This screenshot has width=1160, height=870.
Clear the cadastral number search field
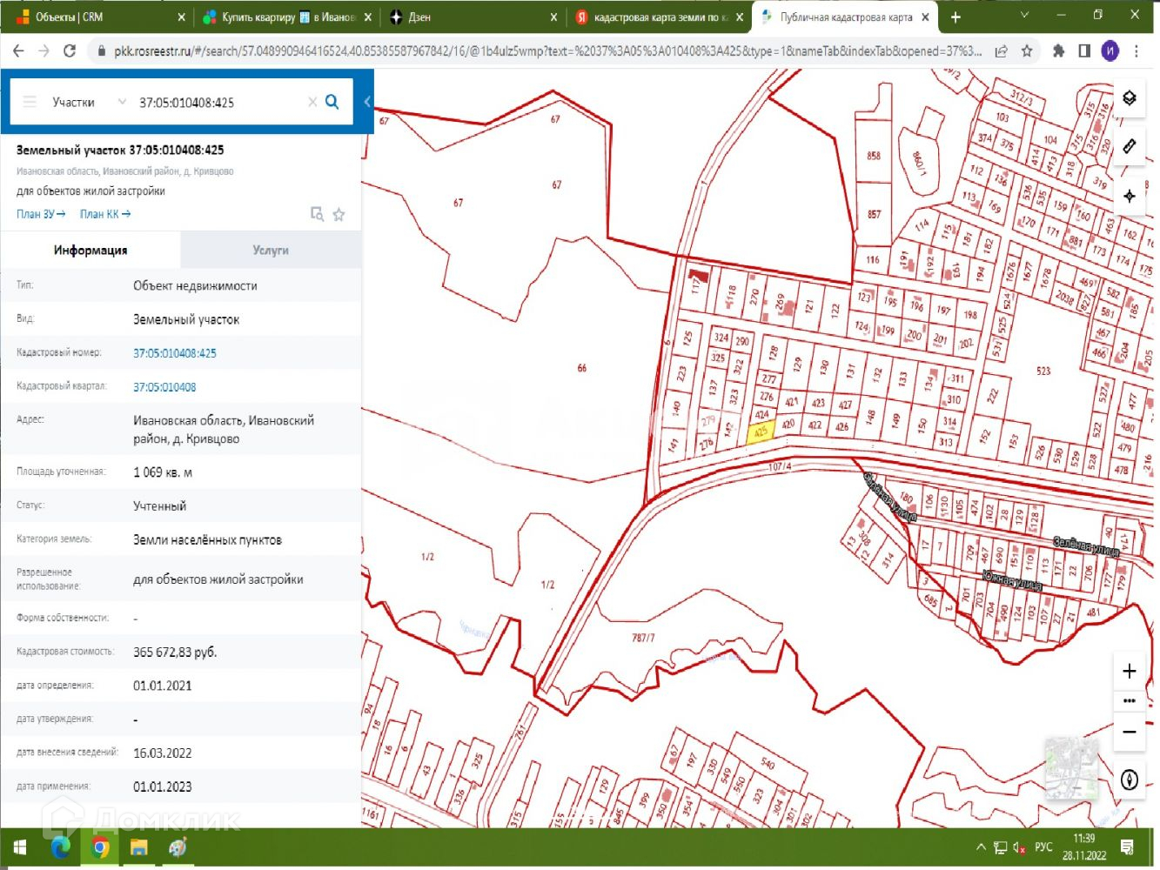[x=312, y=102]
